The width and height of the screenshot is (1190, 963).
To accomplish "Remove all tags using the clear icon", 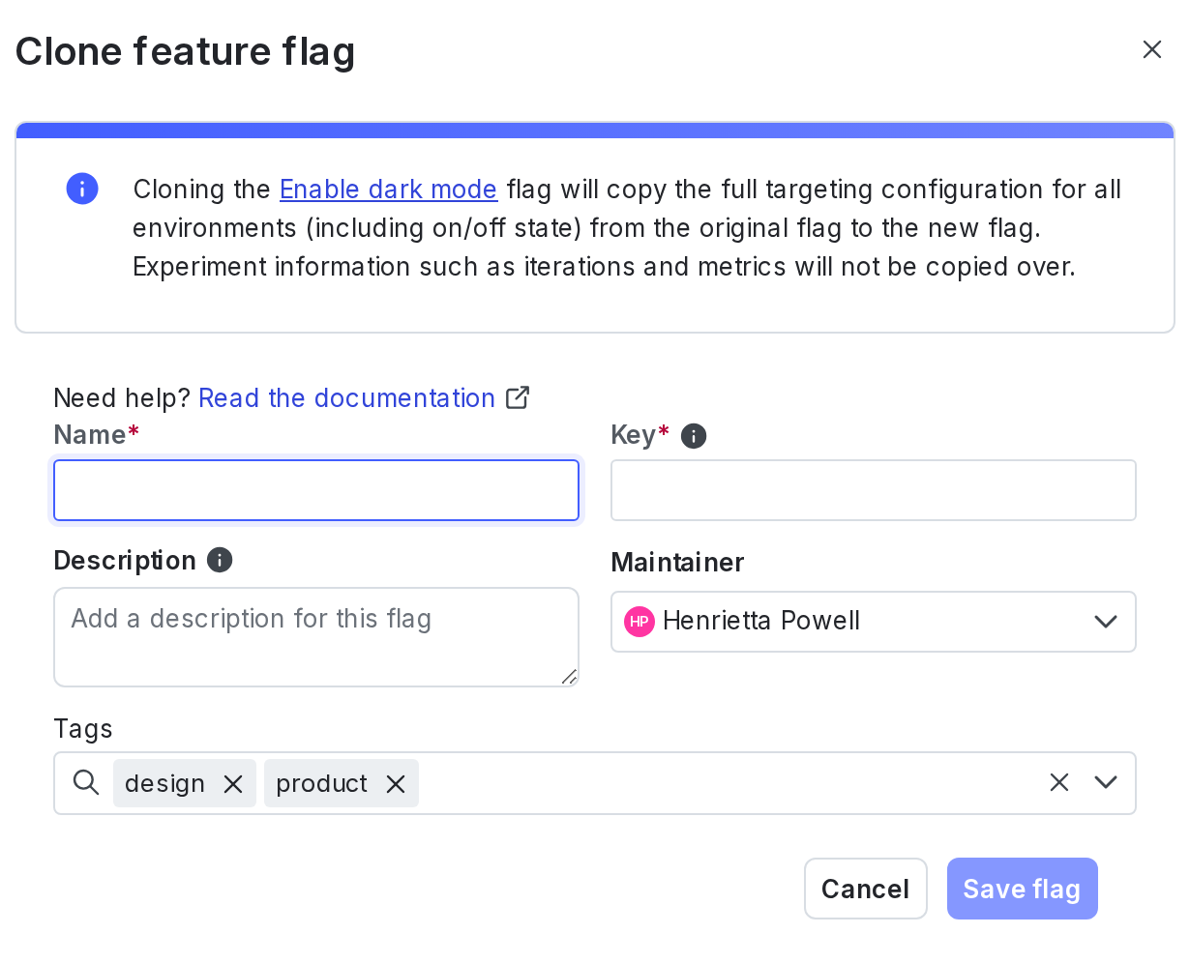I will pos(1058,782).
